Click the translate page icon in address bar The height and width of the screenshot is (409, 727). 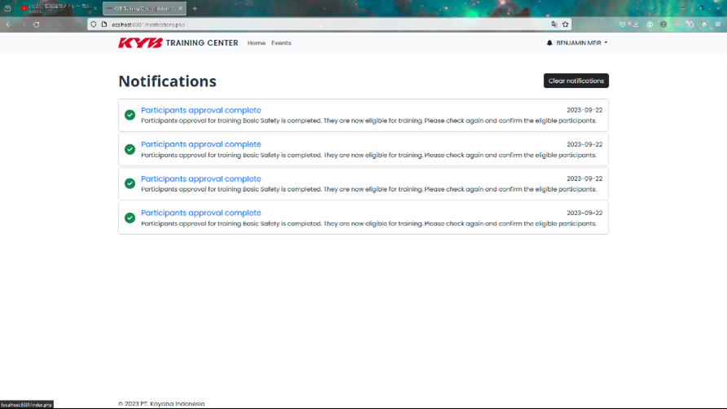click(x=554, y=24)
